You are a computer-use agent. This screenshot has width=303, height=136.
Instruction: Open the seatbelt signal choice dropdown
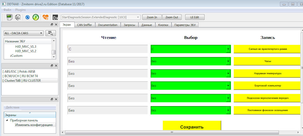[229, 49]
